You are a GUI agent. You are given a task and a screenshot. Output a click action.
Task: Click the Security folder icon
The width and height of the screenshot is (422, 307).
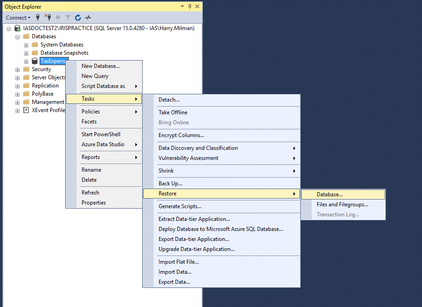pos(26,69)
